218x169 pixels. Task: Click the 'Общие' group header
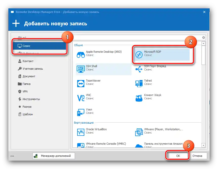tap(78, 45)
